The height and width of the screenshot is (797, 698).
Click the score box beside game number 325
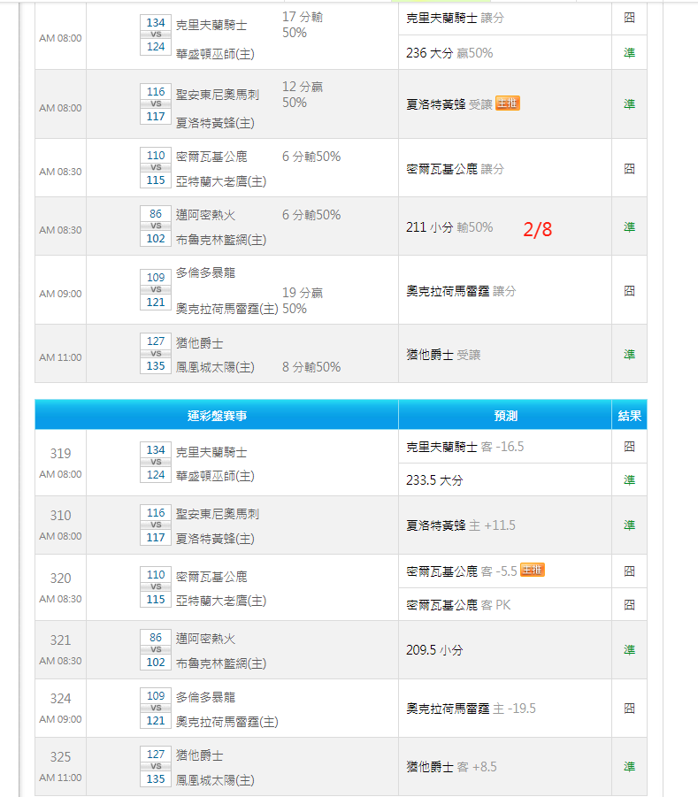156,768
